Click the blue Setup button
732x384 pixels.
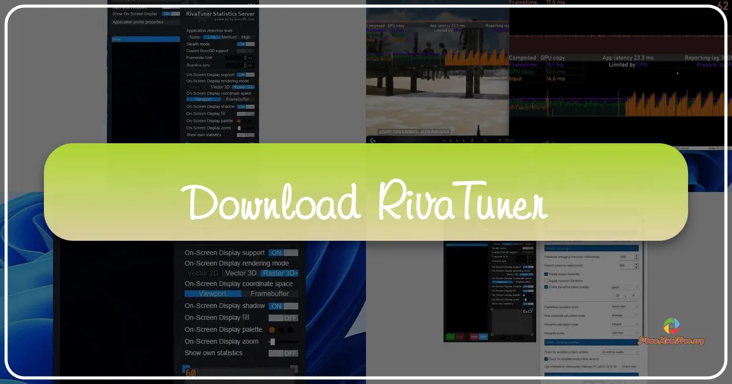tap(483, 336)
